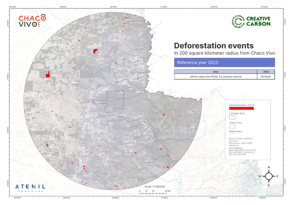Click the blue Reference year 2023 banner
This screenshot has height=205, width=291.
(x=224, y=62)
